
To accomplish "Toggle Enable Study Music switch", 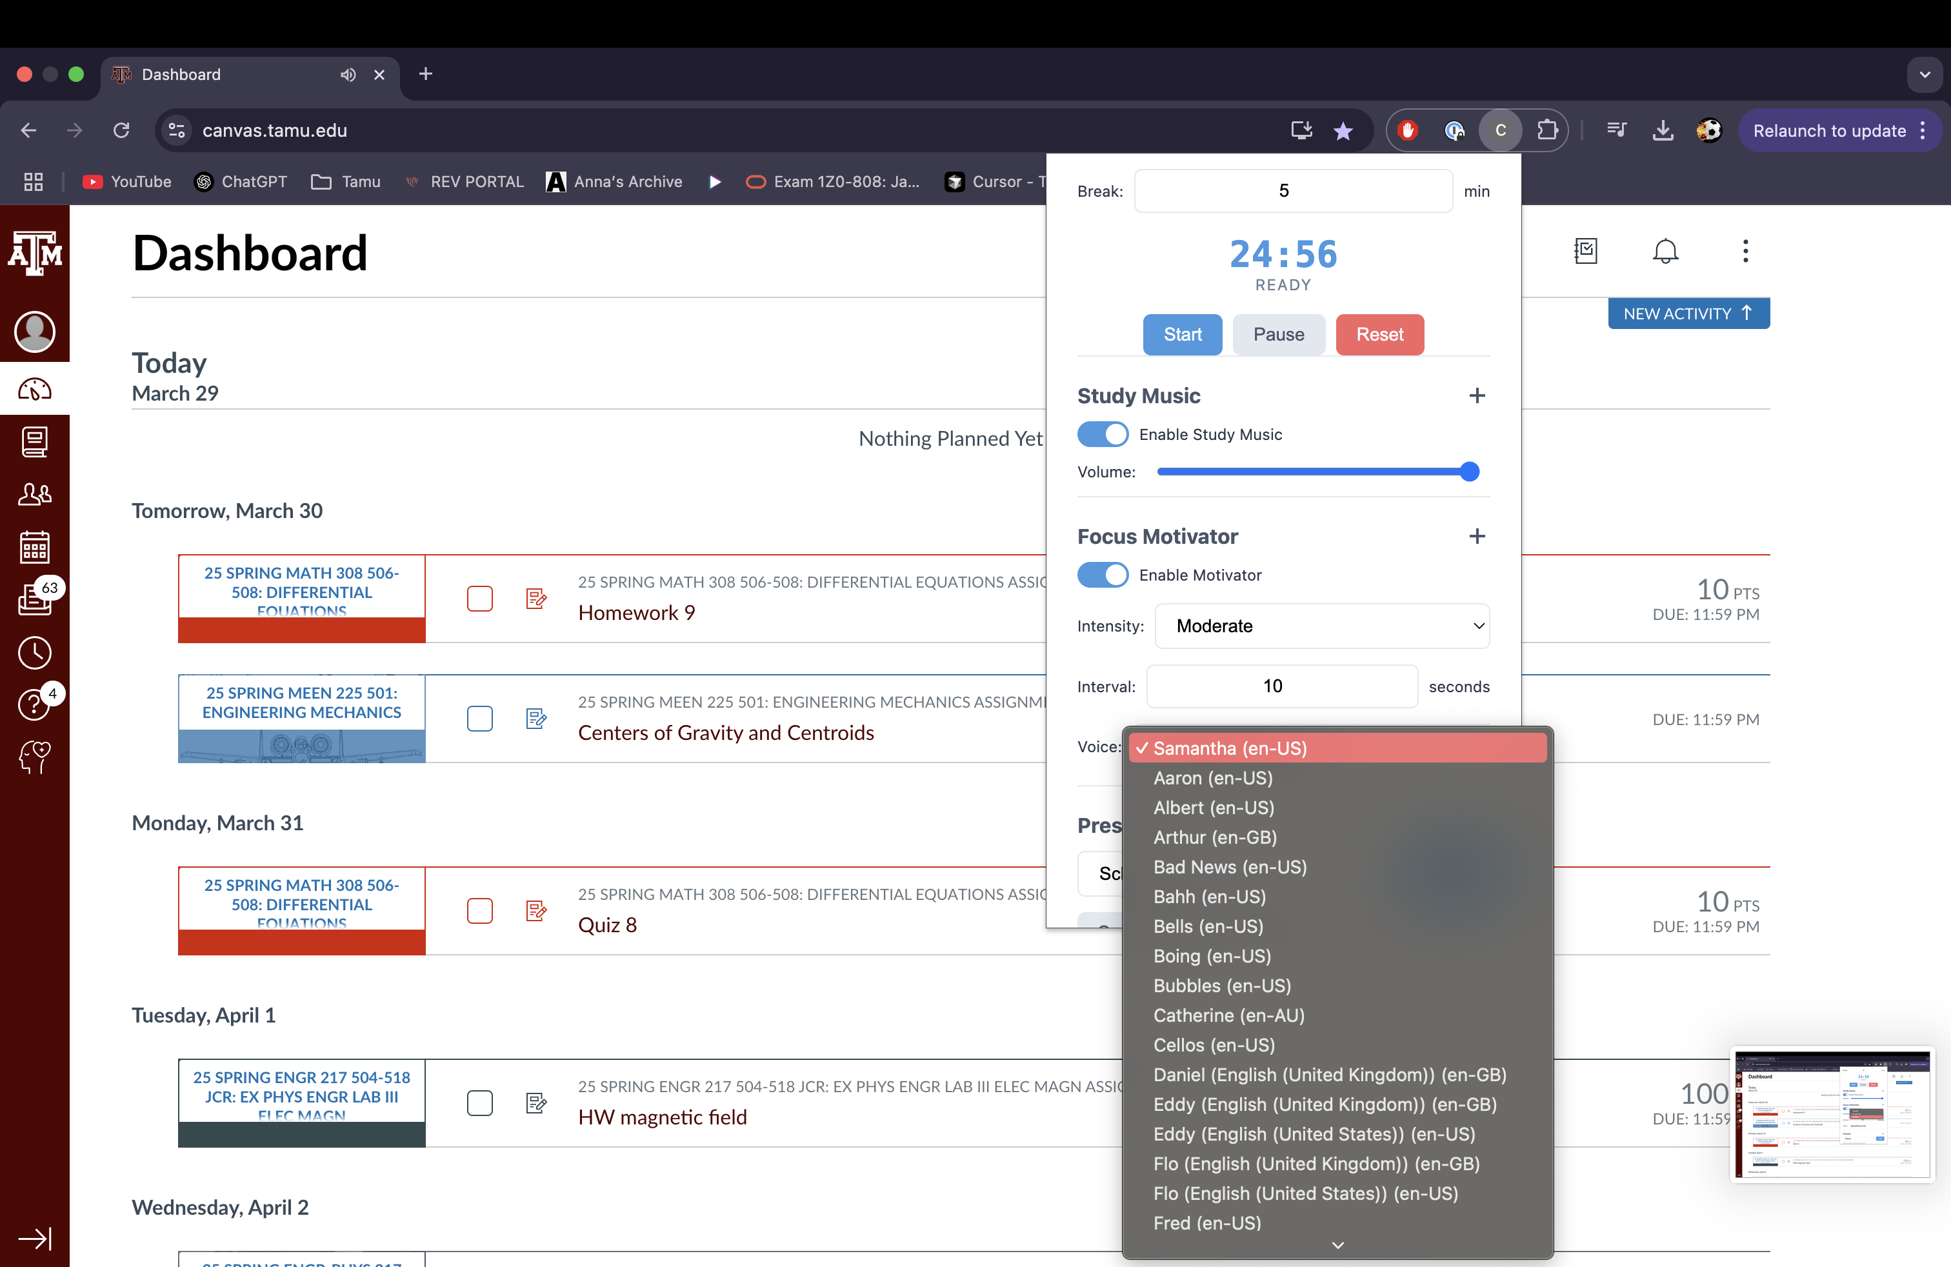I will click(1103, 434).
